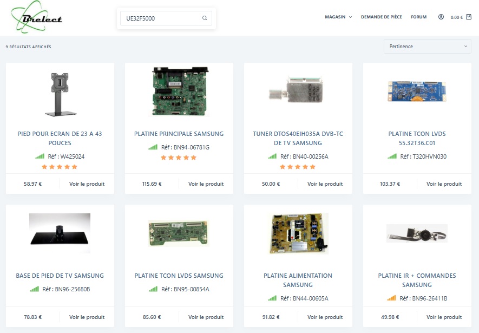Open PLATINE ALIMENTATION SAMSUNG title link
Viewport: 479px width, 333px height.
298,280
